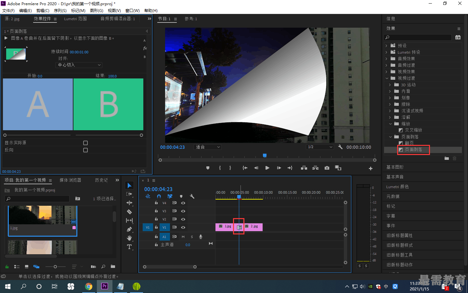The image size is (468, 293).
Task: Click the Effects panel search field
Action: point(418,37)
